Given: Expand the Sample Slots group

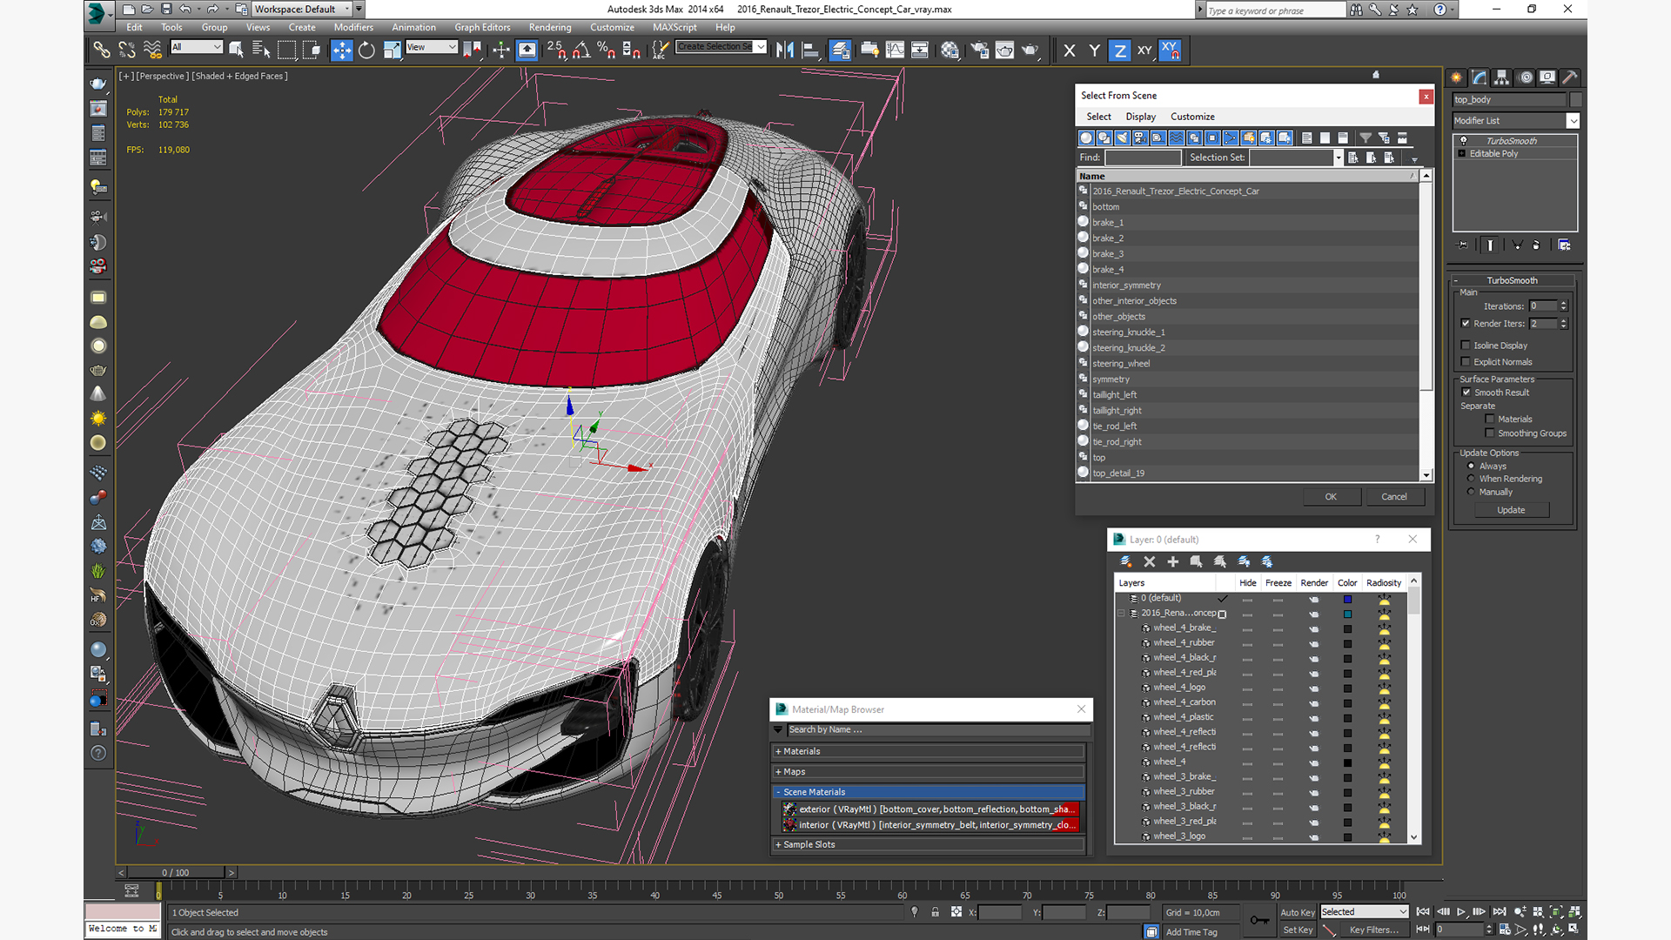Looking at the screenshot, I should tap(929, 845).
